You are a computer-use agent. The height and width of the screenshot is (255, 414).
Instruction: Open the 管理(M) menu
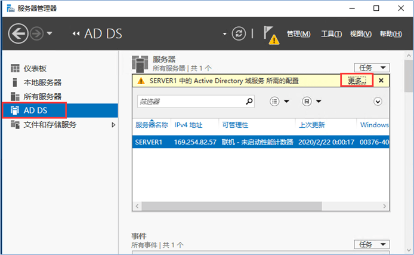click(299, 34)
